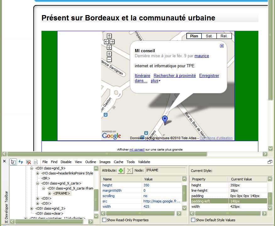Screen dimensions: 275x226
Task: Select the scrolling attribute row
Action: [x=141, y=196]
